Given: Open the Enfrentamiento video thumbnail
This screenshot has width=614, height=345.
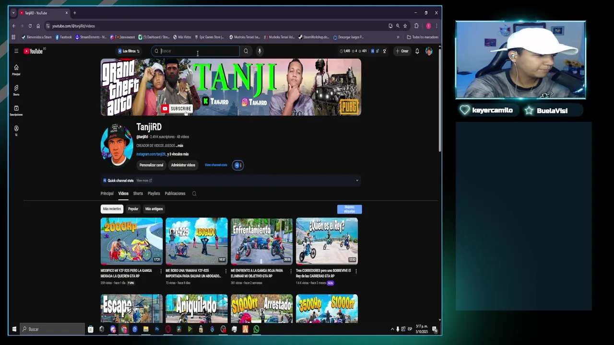Looking at the screenshot, I should [261, 241].
